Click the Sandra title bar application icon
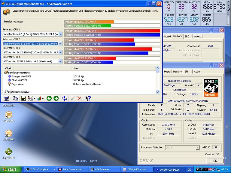 tap(3, 4)
